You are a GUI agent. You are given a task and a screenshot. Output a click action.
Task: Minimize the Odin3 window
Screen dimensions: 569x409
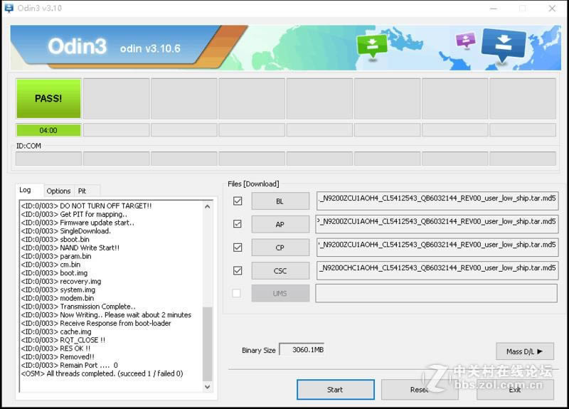492,9
